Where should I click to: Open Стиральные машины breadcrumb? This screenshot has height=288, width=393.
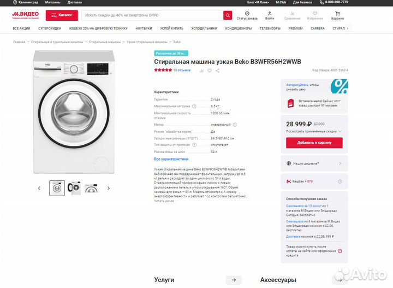[x=105, y=42]
